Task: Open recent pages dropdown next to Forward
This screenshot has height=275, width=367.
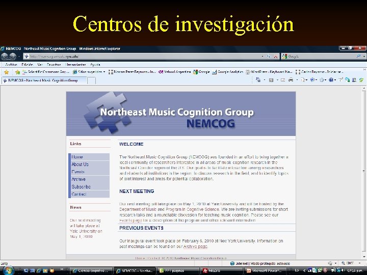Action: tap(19, 57)
